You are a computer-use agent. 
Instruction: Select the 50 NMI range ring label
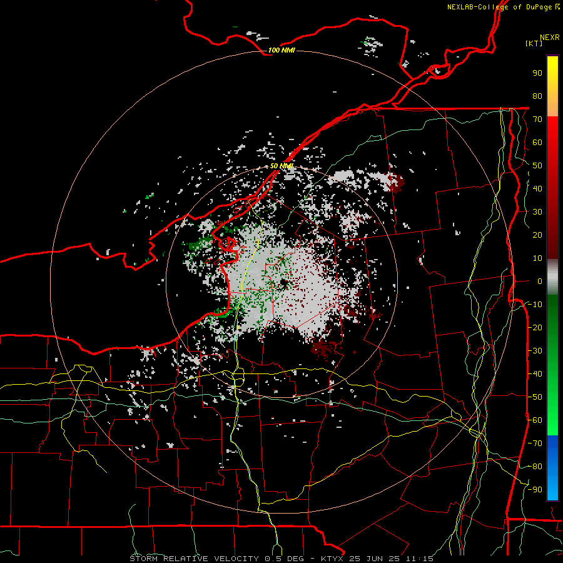pos(281,166)
